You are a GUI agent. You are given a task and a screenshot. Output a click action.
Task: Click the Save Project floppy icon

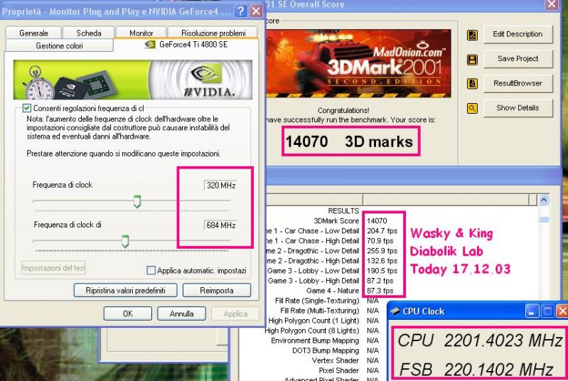point(472,60)
